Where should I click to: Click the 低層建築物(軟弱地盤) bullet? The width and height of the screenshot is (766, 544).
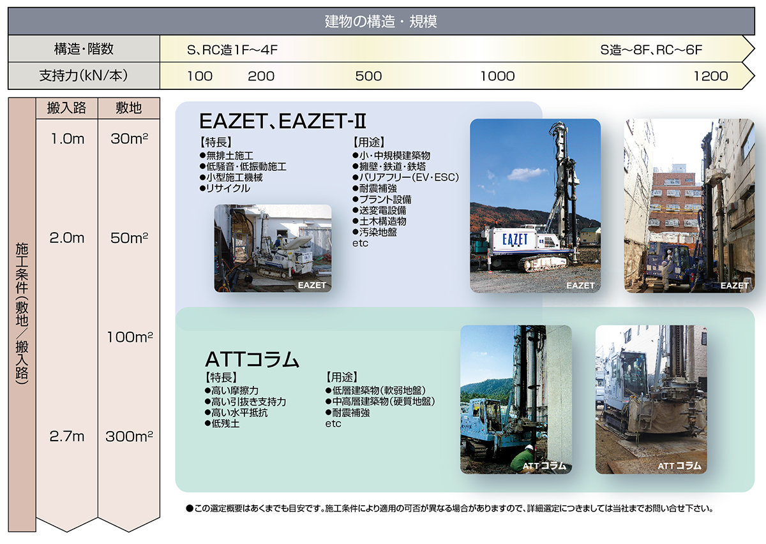pos(376,390)
